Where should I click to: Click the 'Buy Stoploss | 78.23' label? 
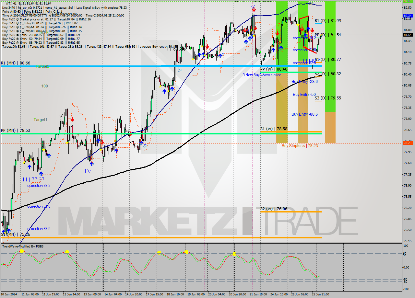[300, 146]
